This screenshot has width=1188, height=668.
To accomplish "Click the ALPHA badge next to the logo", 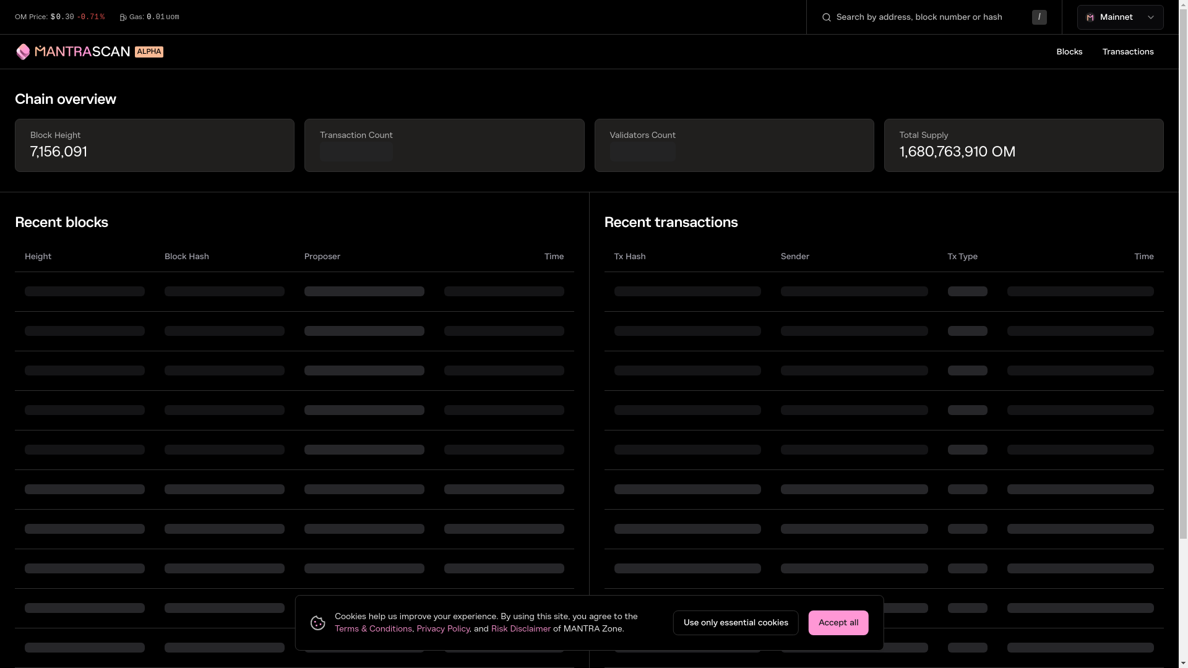I will pyautogui.click(x=149, y=52).
